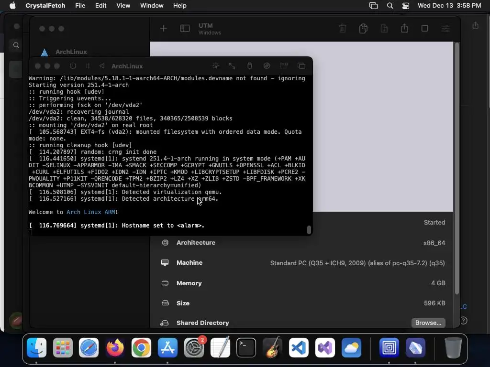Click the Stage Manager windows icon in the menu bar
This screenshot has width=490, height=367.
pyautogui.click(x=373, y=6)
